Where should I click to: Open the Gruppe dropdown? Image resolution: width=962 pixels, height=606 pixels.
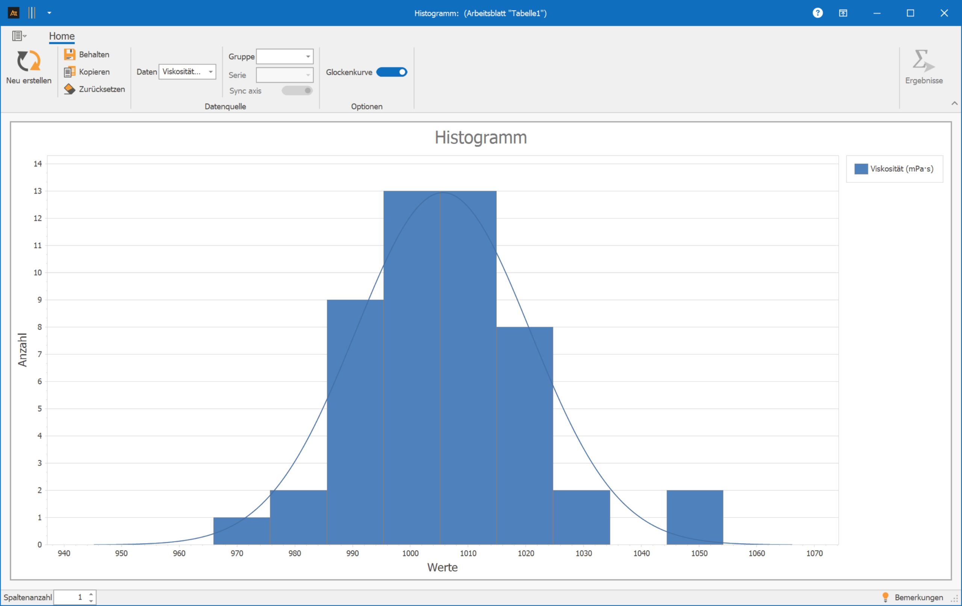[308, 57]
